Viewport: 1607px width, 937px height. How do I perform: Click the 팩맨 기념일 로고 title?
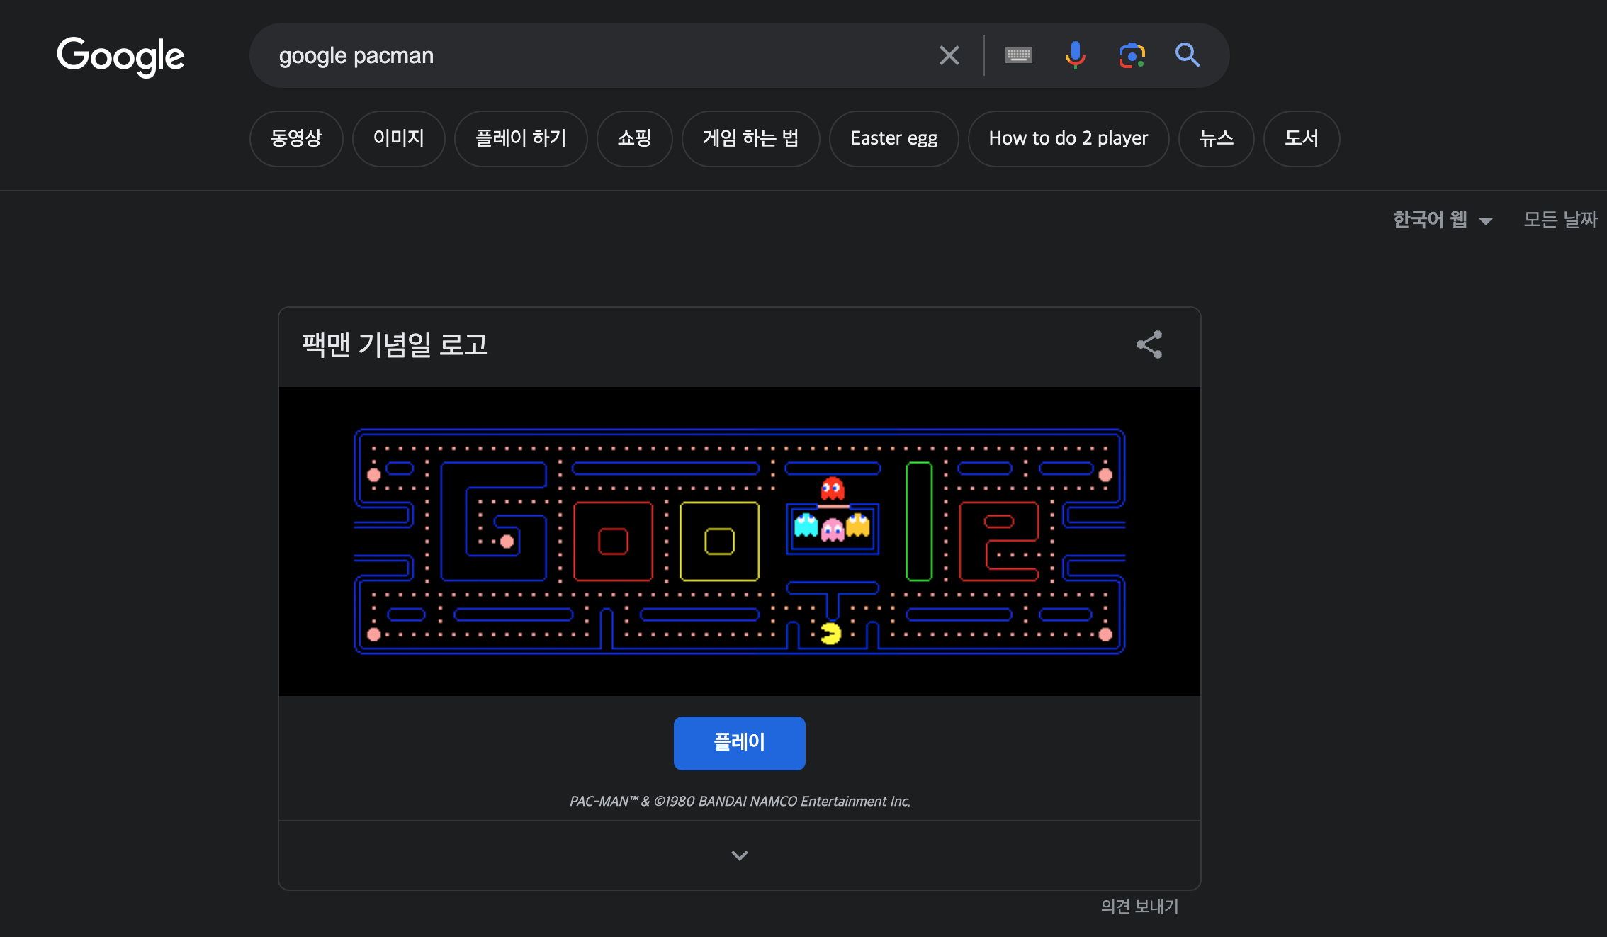pyautogui.click(x=395, y=345)
